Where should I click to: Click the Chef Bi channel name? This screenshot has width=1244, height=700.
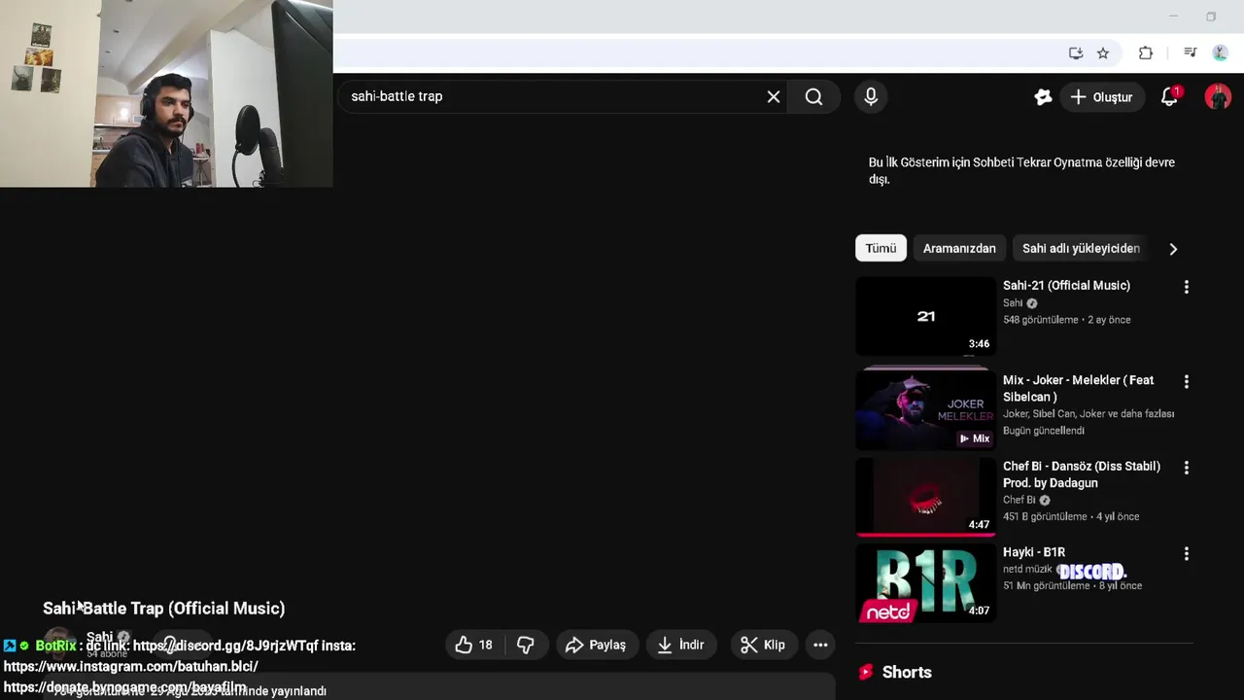(1019, 500)
